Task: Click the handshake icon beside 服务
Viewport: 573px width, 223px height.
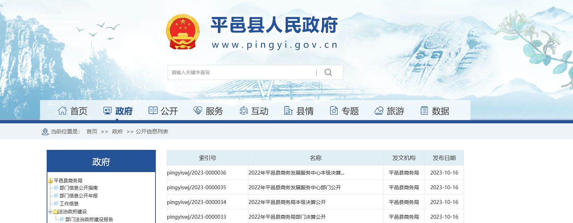Action: point(198,110)
